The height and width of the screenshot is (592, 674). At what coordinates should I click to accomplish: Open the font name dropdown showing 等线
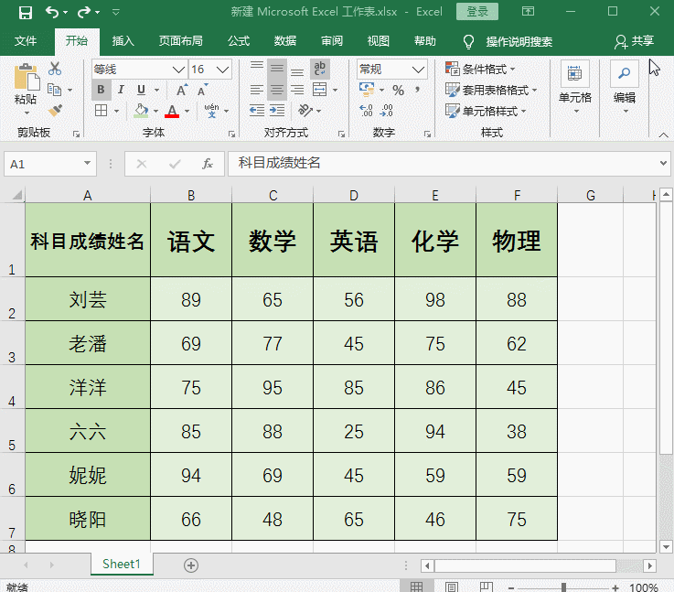[178, 70]
